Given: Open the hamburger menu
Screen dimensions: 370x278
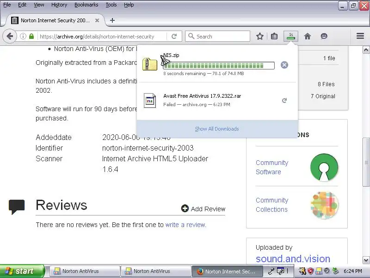Looking at the screenshot, I should pyautogui.click(x=360, y=36).
